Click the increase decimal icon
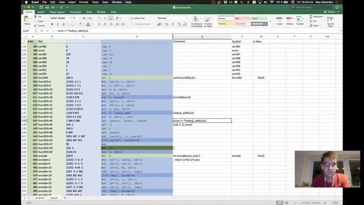This screenshot has height=205, width=364. (x=179, y=24)
